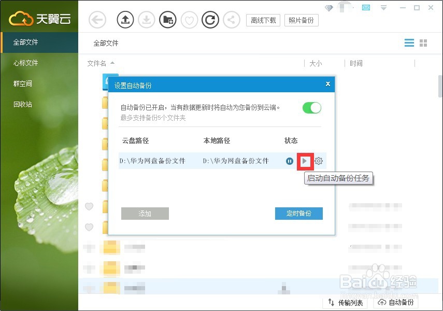This screenshot has height=311, width=443.
Task: Refresh the file list with the refresh icon
Action: (x=211, y=20)
